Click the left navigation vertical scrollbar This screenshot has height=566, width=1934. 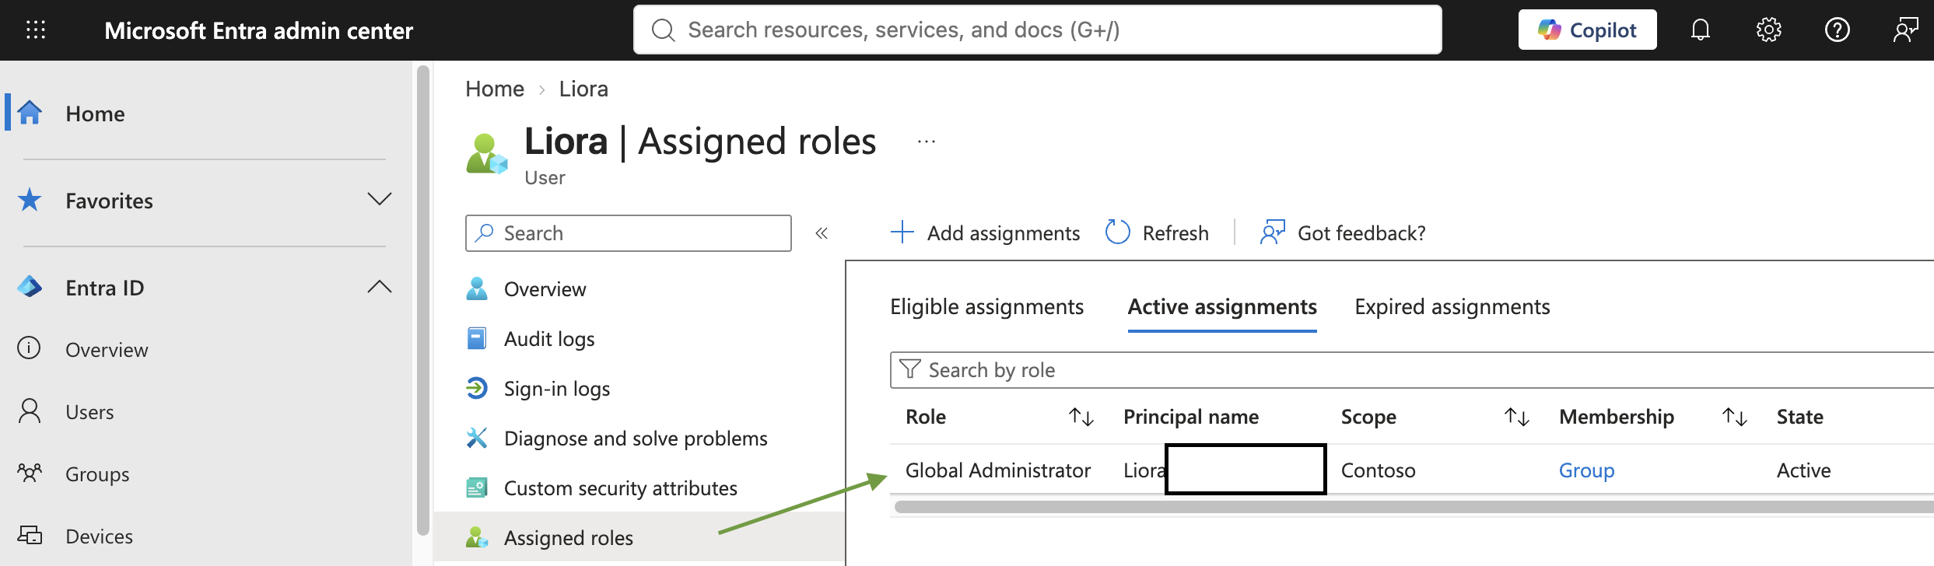(423, 301)
